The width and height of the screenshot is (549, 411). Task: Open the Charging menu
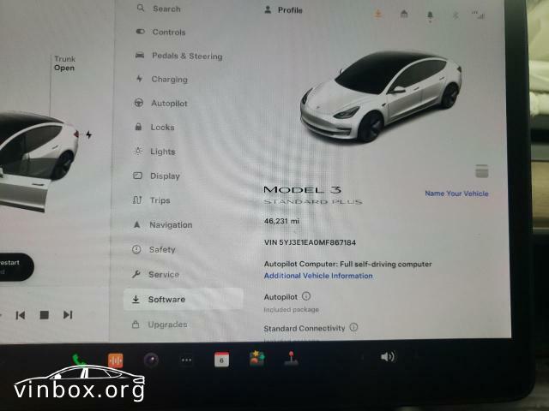[162, 80]
